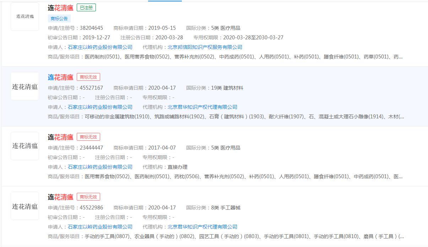The height and width of the screenshot is (247, 428).
Task: Click the 已注册 status badge
Action: [86, 7]
